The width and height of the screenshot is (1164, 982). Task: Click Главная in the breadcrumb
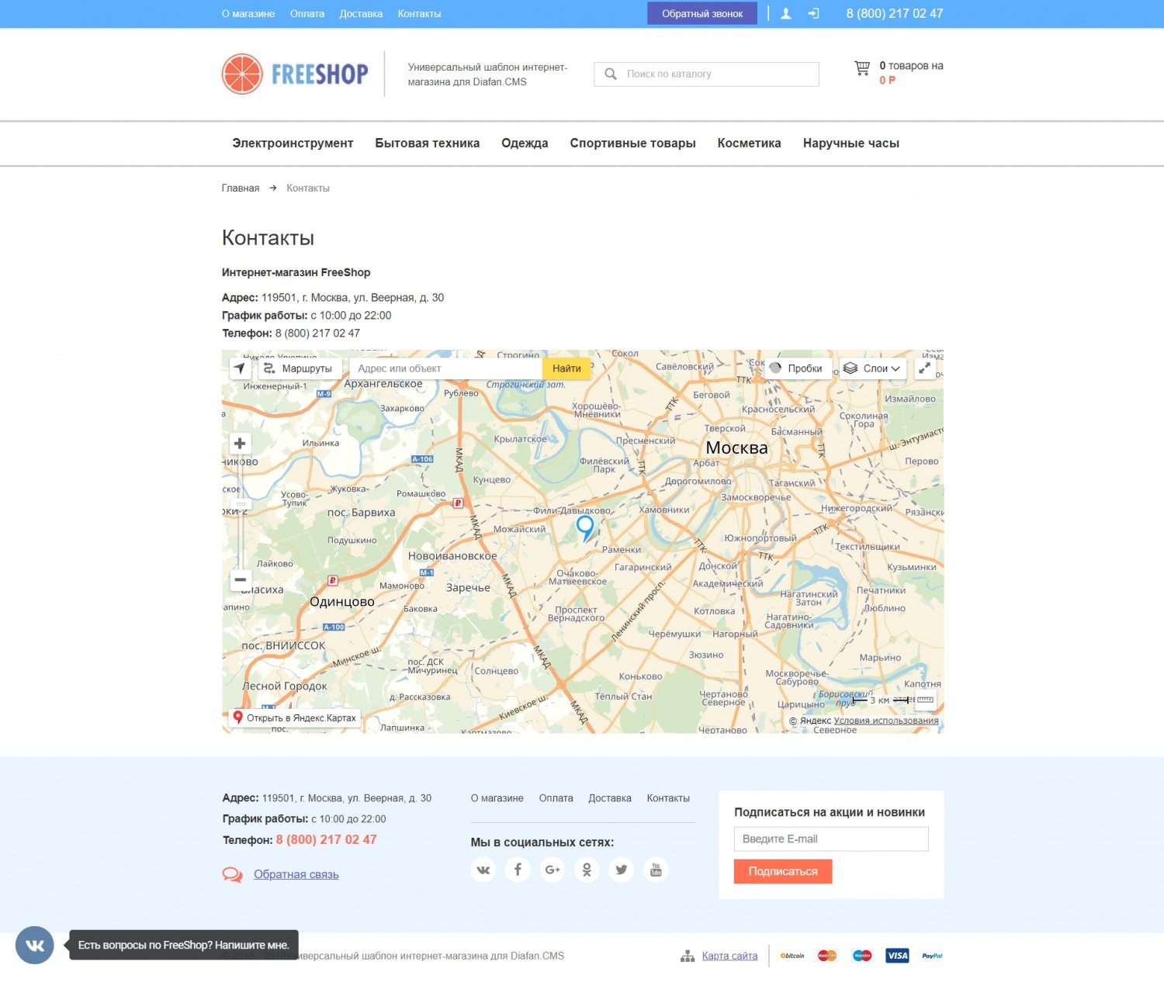(241, 188)
